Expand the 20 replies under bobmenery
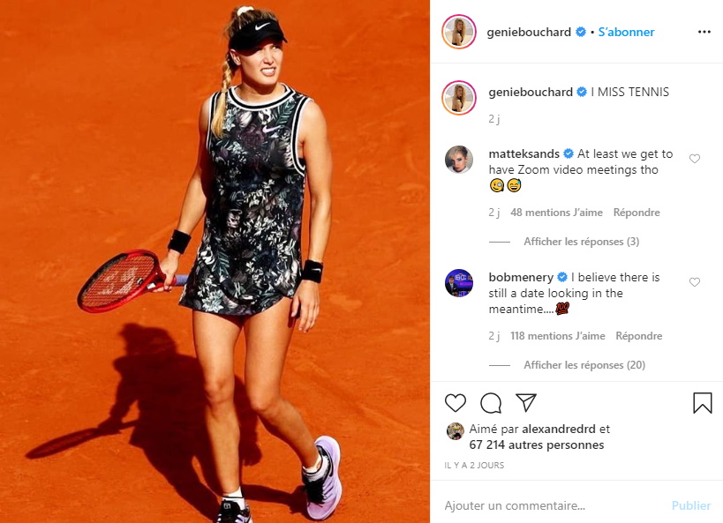 (584, 365)
